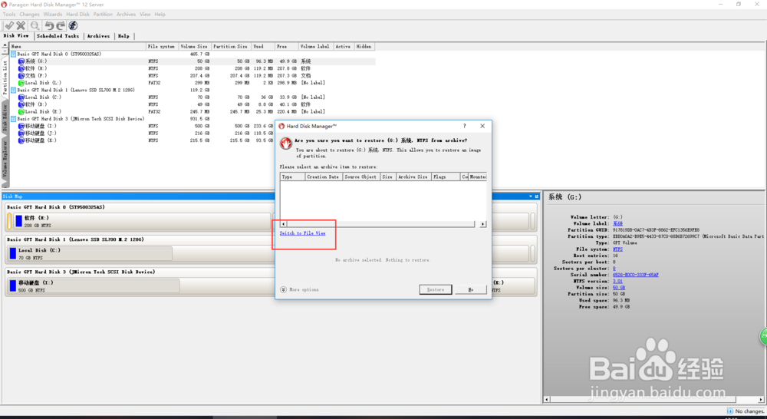
Task: Click the Serial number link
Action: (635, 275)
